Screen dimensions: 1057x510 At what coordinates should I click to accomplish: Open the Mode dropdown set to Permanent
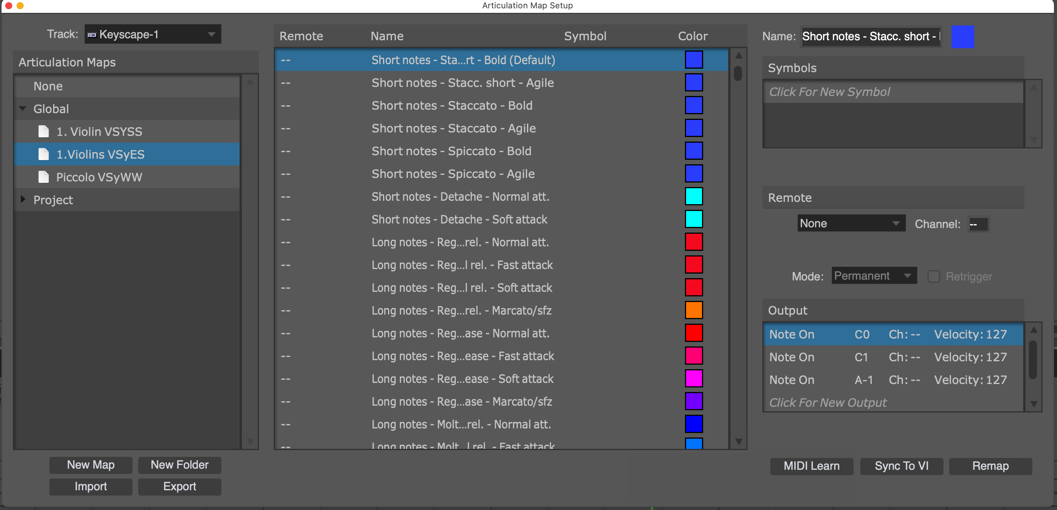[874, 275]
